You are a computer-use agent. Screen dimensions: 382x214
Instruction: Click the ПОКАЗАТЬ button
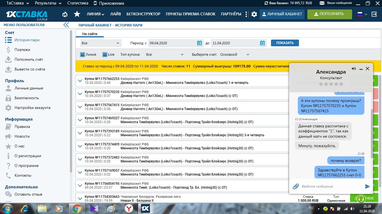(x=285, y=43)
